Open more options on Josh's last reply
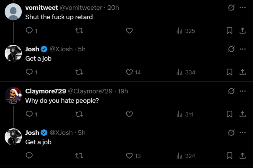This screenshot has width=253, height=168. point(242,133)
